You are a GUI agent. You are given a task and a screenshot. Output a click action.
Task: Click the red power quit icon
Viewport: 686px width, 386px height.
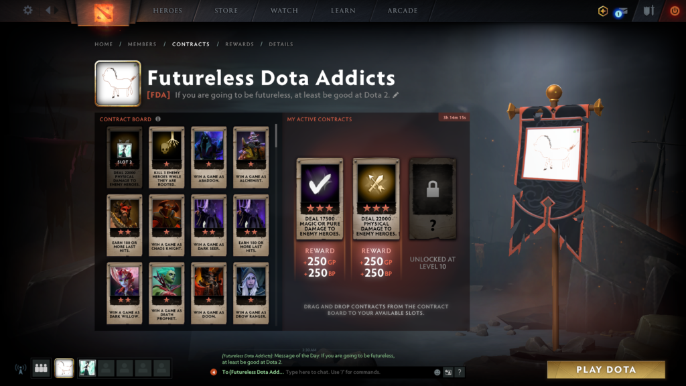pyautogui.click(x=675, y=11)
